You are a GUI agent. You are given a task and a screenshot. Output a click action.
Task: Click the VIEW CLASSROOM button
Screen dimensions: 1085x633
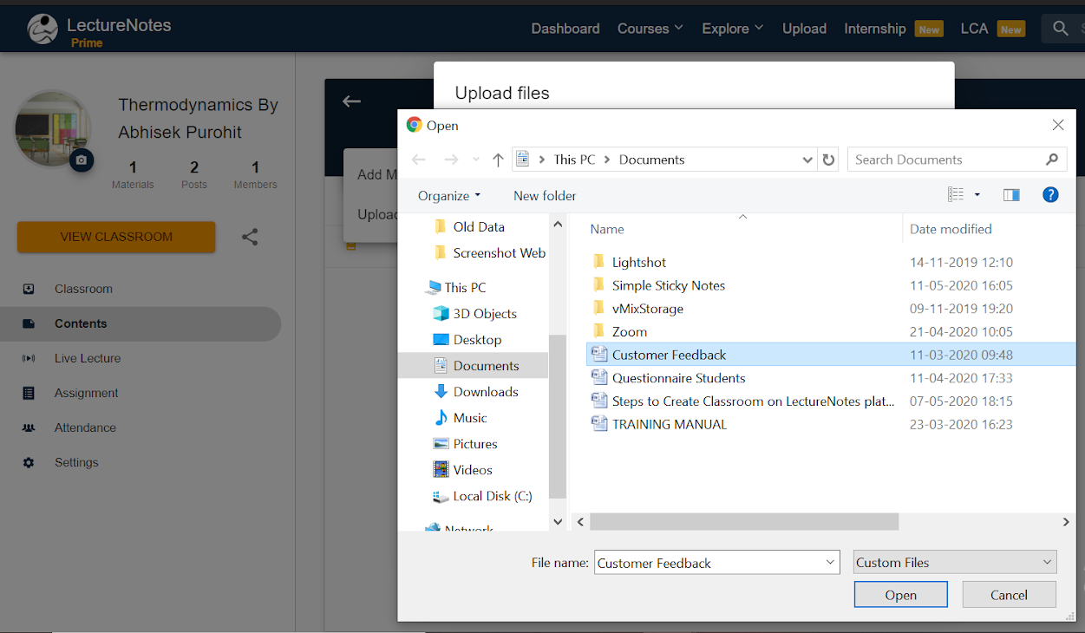pyautogui.click(x=116, y=237)
